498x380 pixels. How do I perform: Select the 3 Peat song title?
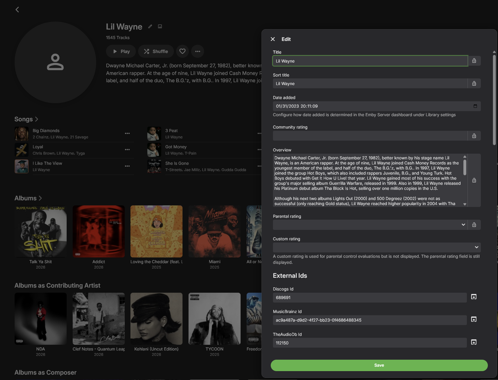tap(171, 130)
